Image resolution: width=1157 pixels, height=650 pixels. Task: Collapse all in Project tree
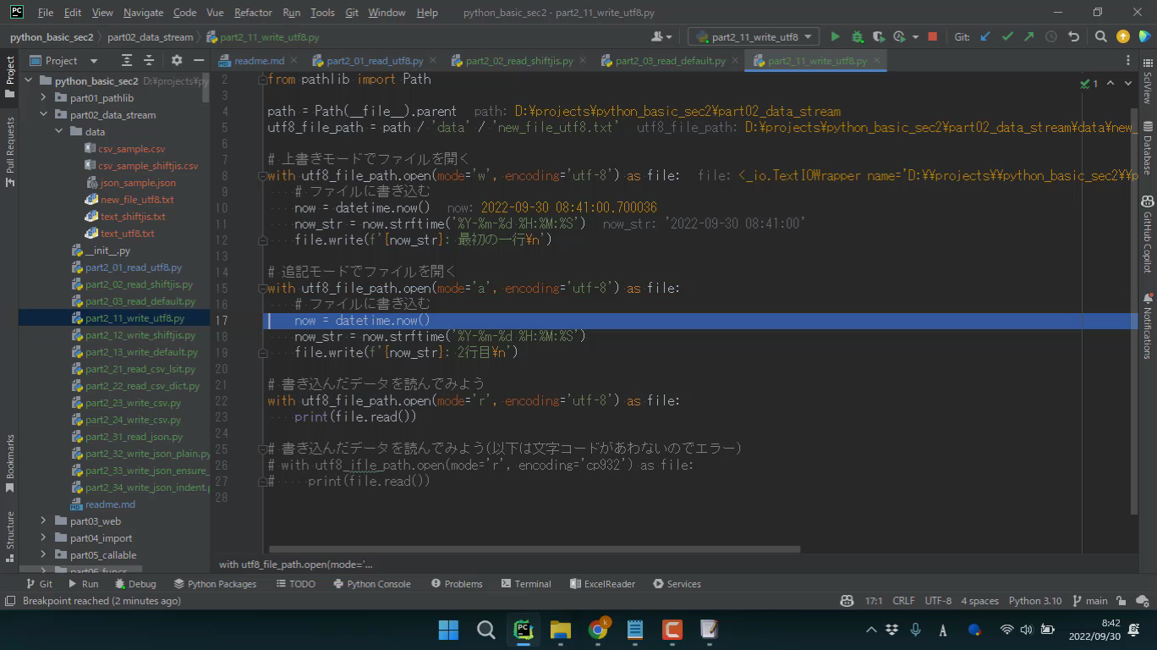tap(149, 61)
